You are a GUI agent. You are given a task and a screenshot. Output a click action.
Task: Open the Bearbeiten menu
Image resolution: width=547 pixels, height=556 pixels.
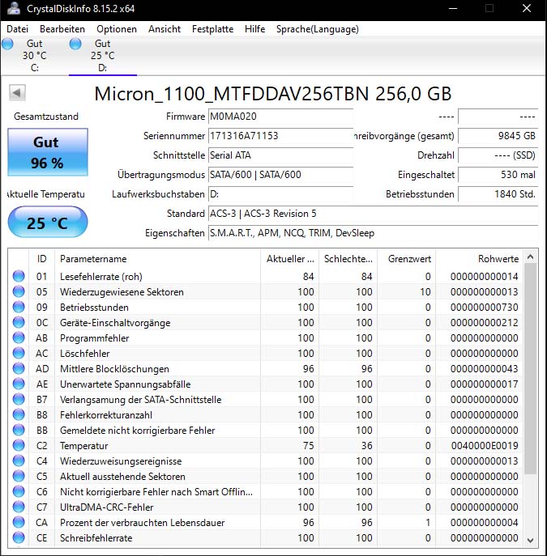(x=62, y=29)
